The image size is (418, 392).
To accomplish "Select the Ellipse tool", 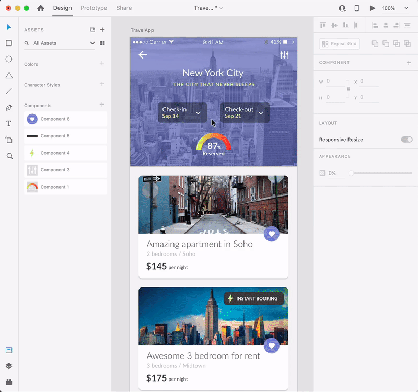I will pos(9,59).
